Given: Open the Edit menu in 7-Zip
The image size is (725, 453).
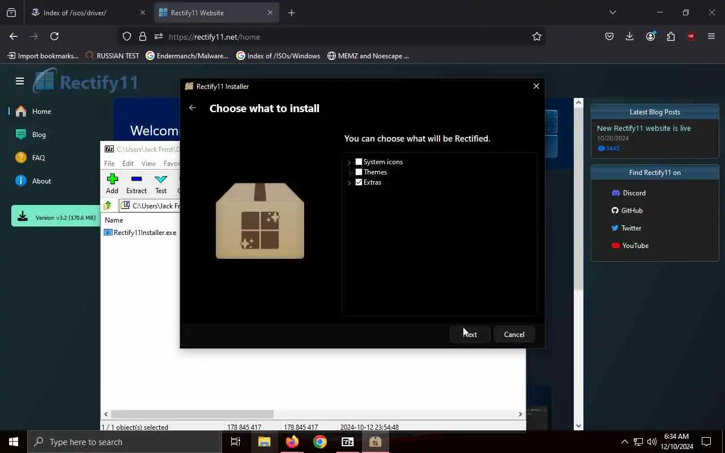Looking at the screenshot, I should pyautogui.click(x=128, y=164).
